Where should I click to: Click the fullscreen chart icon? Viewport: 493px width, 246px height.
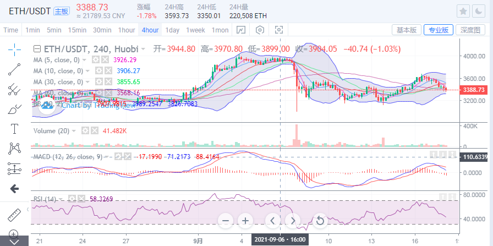(x=279, y=30)
